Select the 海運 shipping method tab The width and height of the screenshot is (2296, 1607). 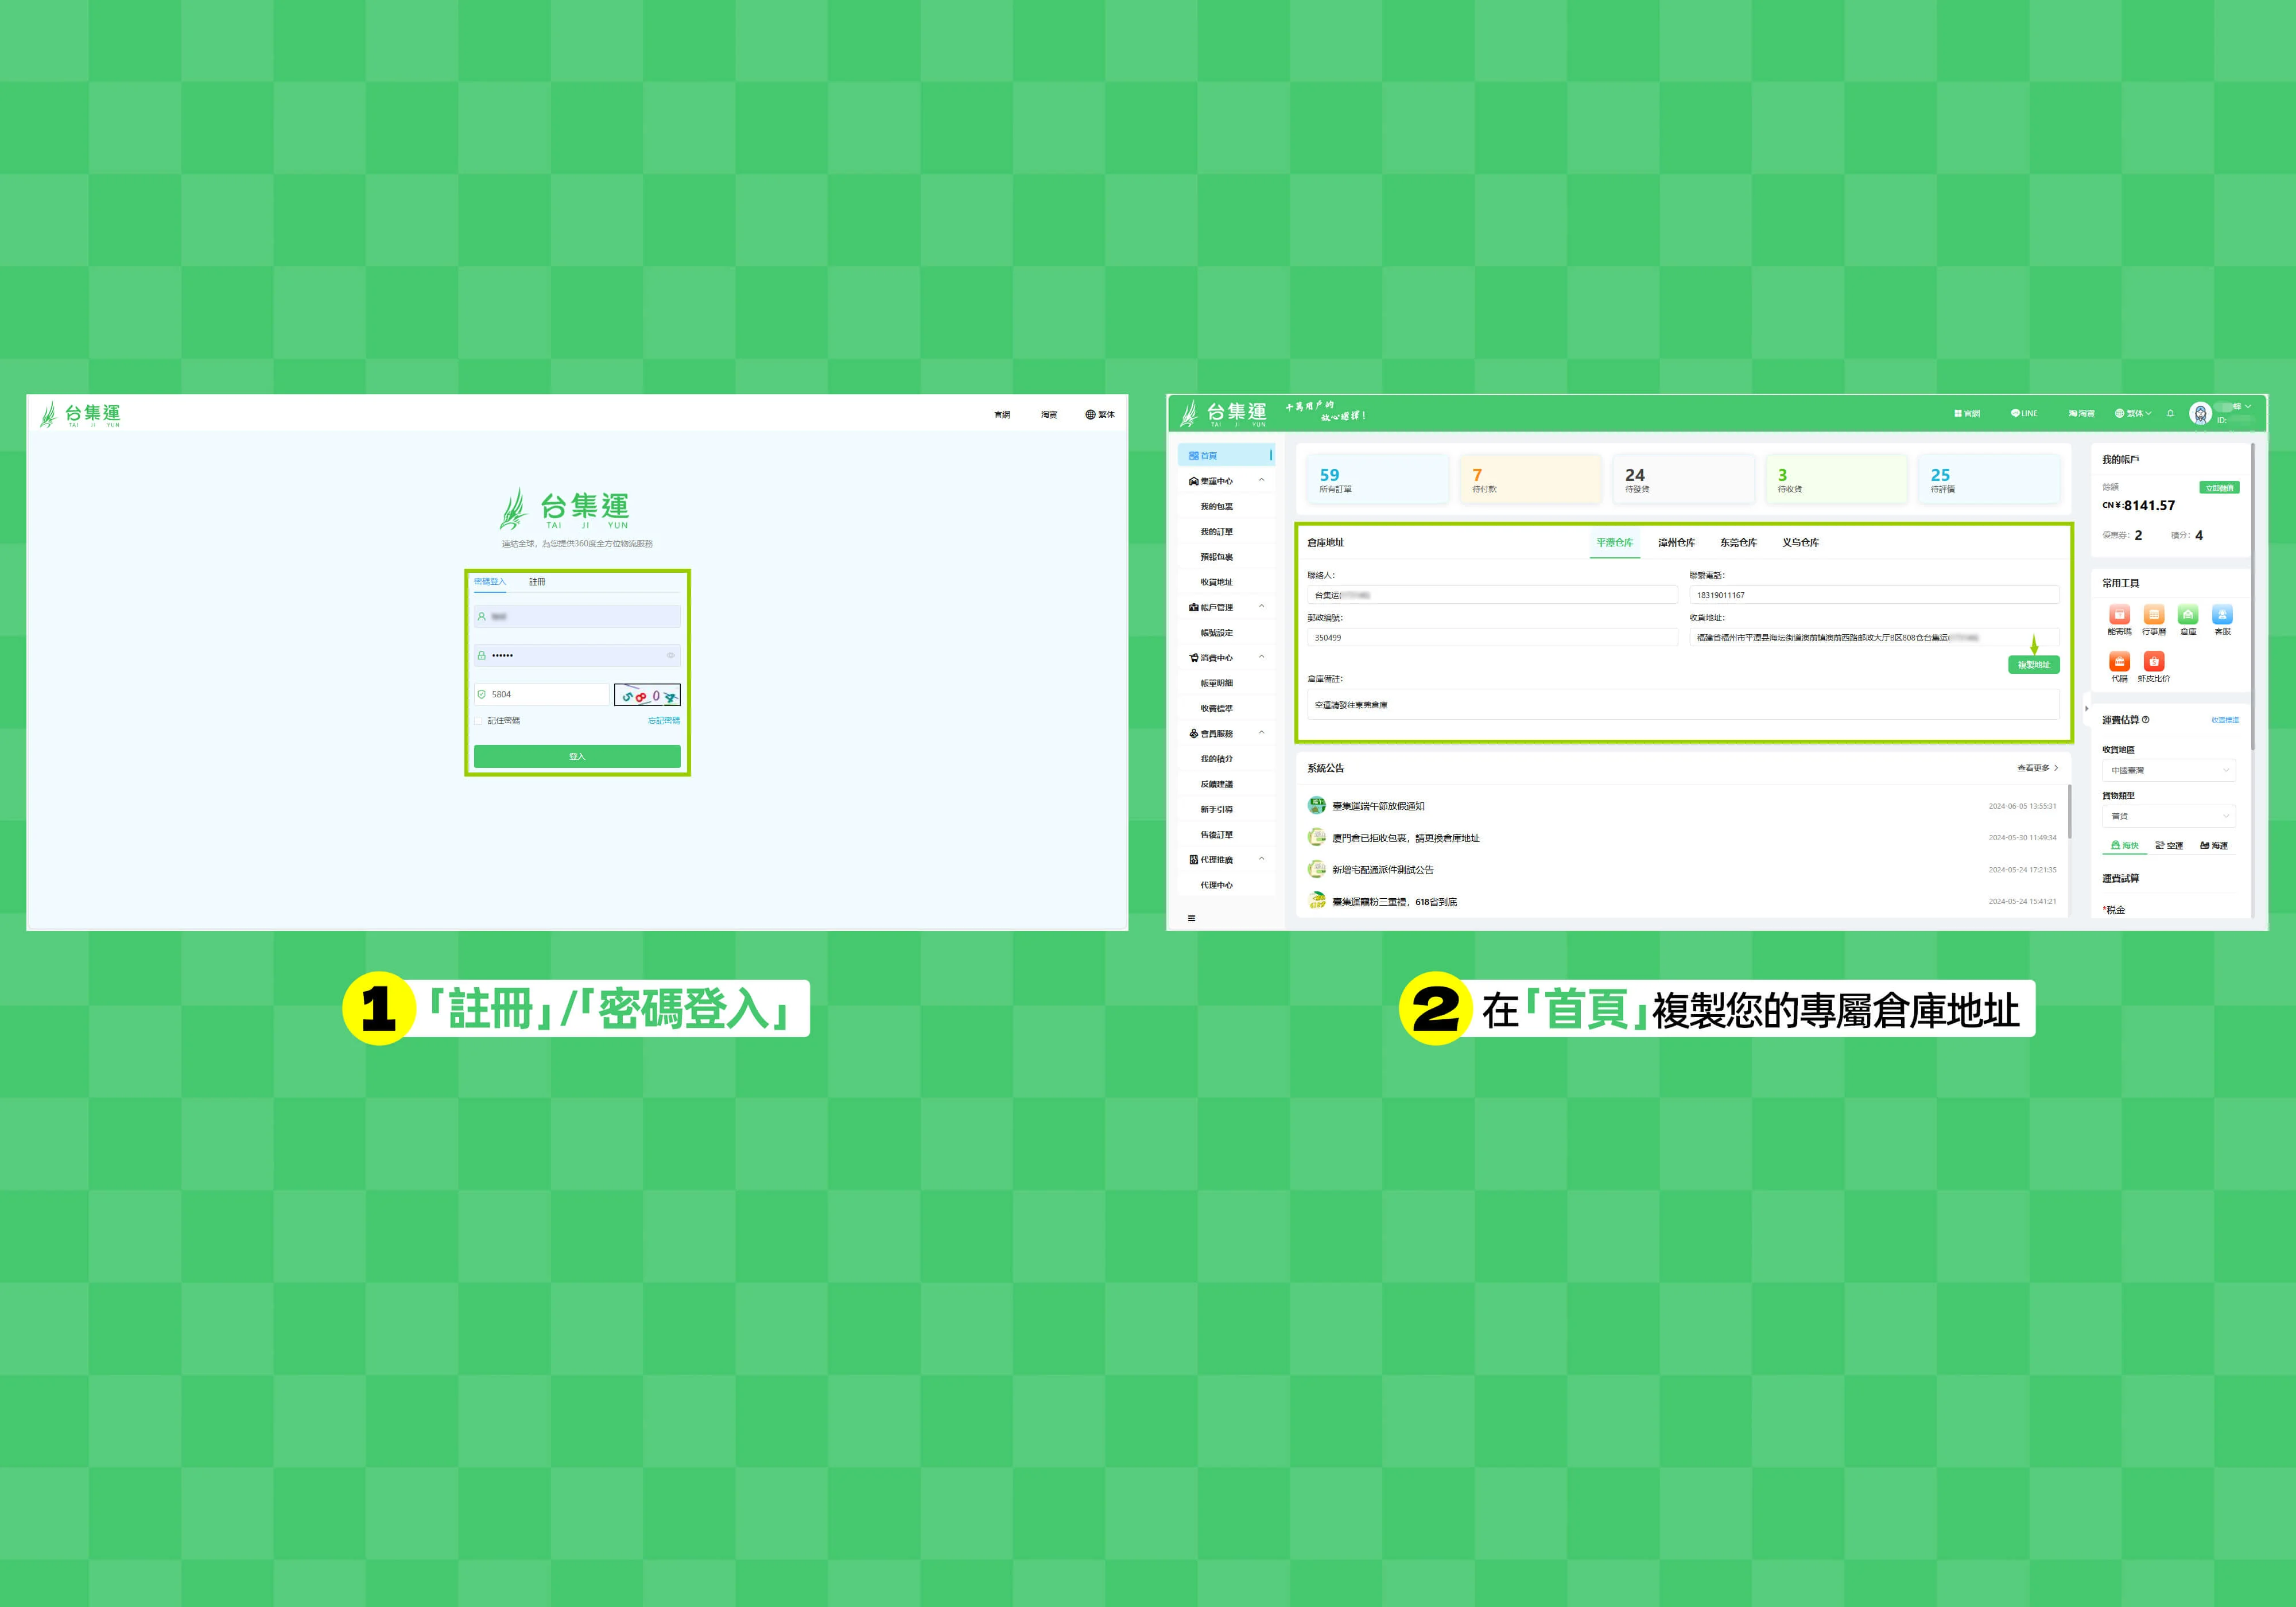coord(2214,846)
